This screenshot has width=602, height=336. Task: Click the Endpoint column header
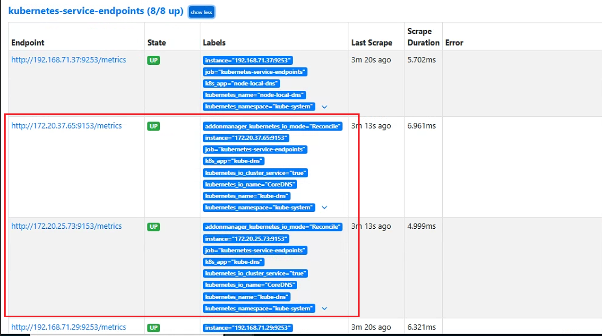(x=28, y=43)
